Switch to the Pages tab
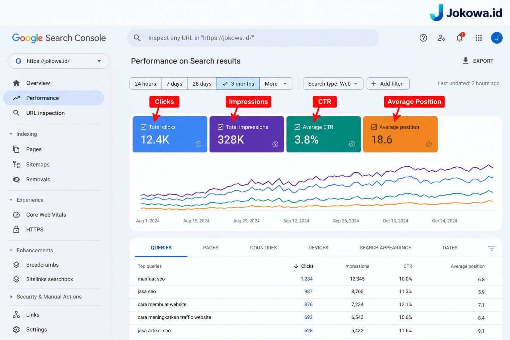510x340 pixels. (x=211, y=248)
